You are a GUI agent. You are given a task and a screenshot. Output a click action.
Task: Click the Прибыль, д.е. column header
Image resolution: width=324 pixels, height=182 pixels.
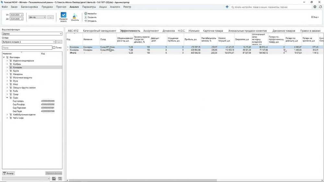coord(192,39)
